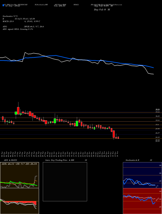Click the 'Day Vol: 0 M' label
This screenshot has height=214, width=162.
pos(102,9)
